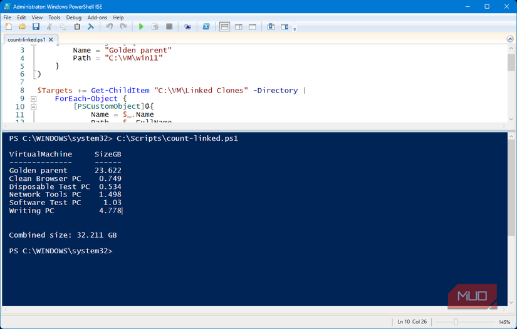
Task: Click the Clean Browser PC output row
Action: tap(65, 179)
